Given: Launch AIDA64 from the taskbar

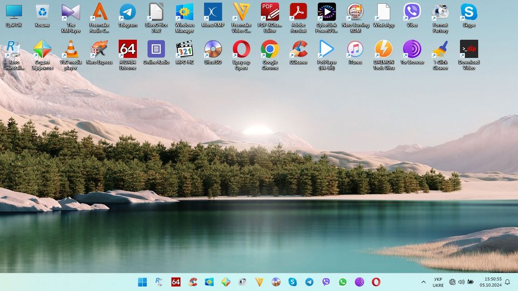Looking at the screenshot, I should [x=176, y=282].
